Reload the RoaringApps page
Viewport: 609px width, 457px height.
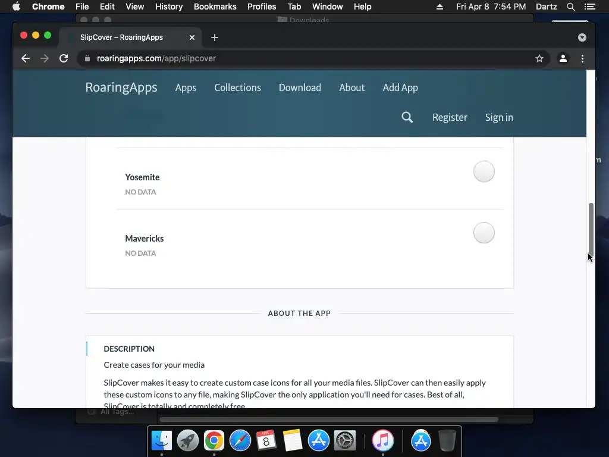(x=64, y=58)
